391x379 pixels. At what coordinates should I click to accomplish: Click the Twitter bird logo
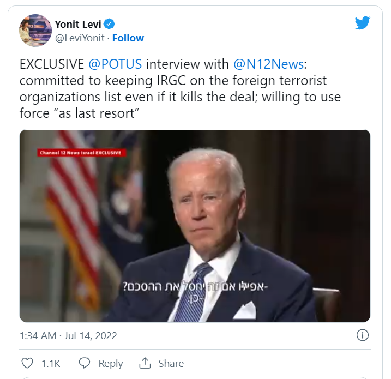[x=362, y=23]
